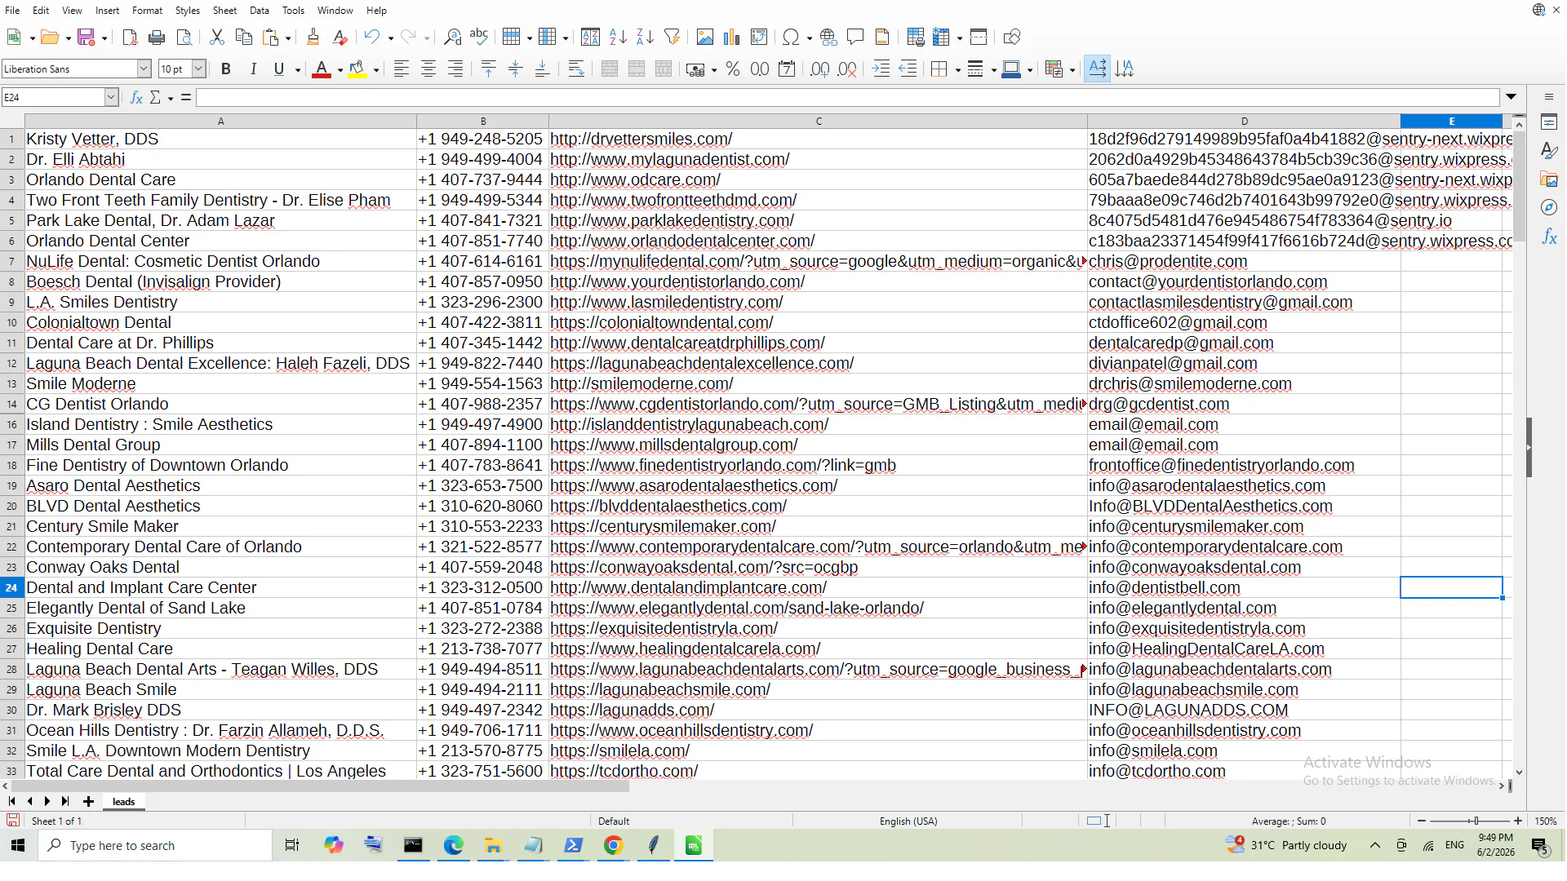
Task: Expand the formula bar
Action: (x=1512, y=97)
